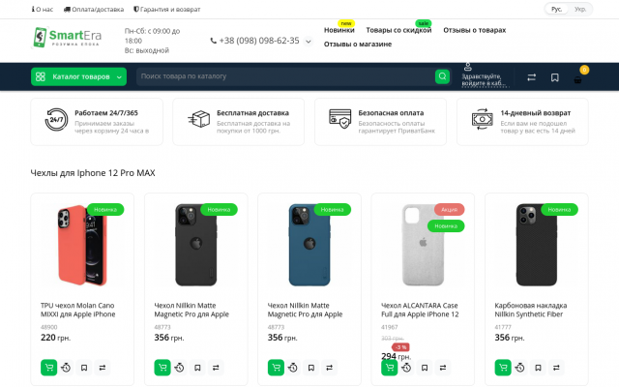Open gray ALCANTARA case product image

pos(423,245)
